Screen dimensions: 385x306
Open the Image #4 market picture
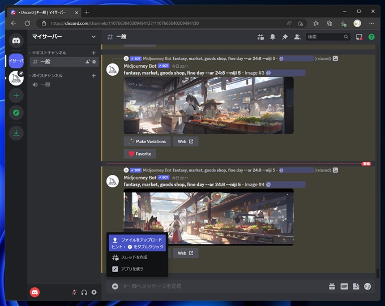208,217
